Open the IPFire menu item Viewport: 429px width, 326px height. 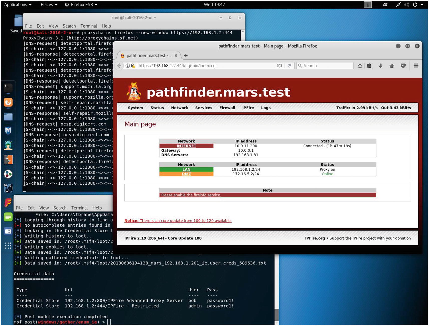248,108
